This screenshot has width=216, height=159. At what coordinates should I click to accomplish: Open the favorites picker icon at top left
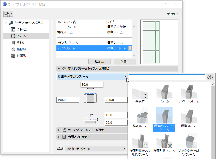(x=8, y=14)
